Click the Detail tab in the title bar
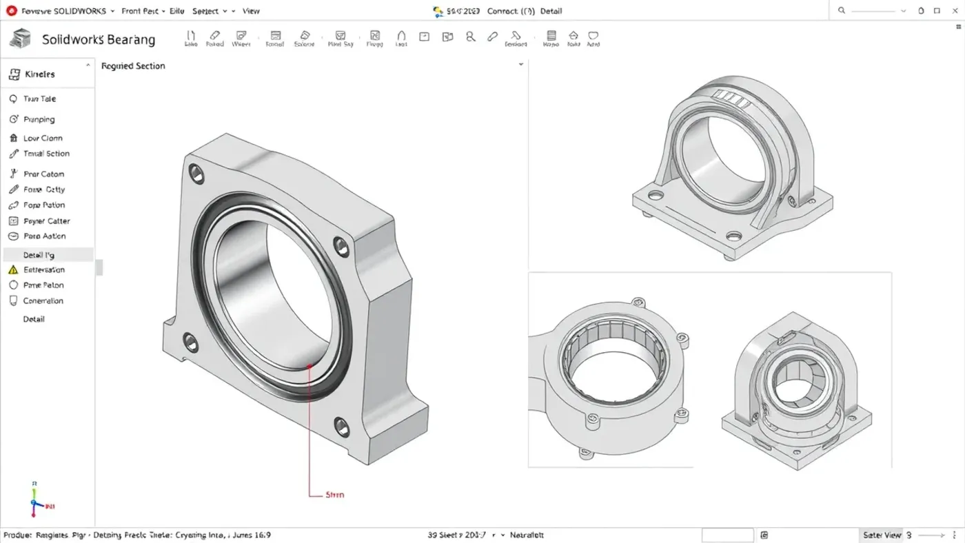This screenshot has height=543, width=965. pyautogui.click(x=551, y=11)
